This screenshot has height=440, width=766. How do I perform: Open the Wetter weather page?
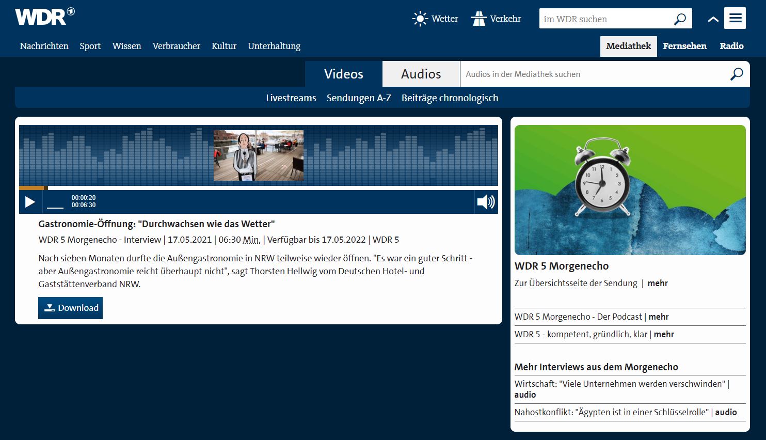pos(435,19)
